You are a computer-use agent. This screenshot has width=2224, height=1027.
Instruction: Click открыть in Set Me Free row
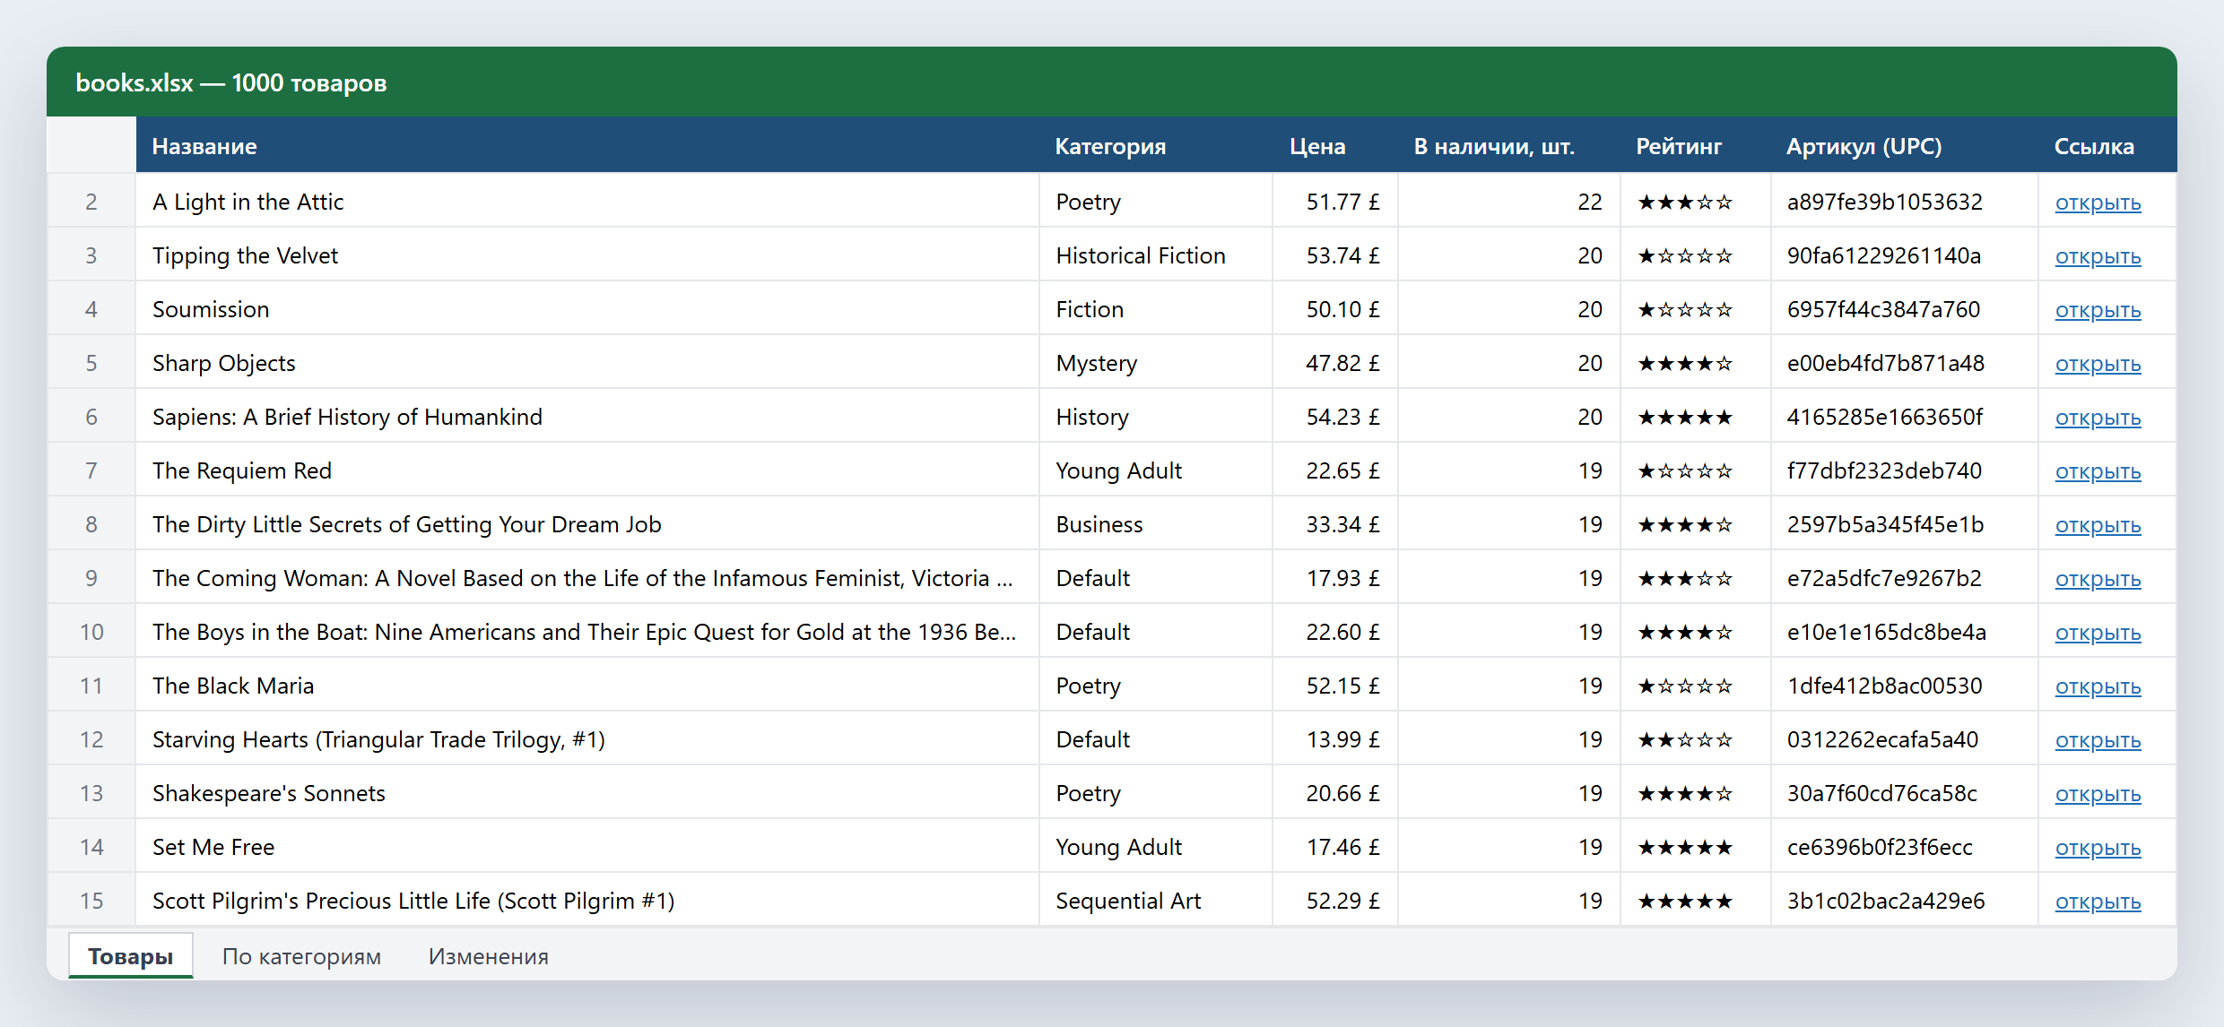(x=2098, y=848)
